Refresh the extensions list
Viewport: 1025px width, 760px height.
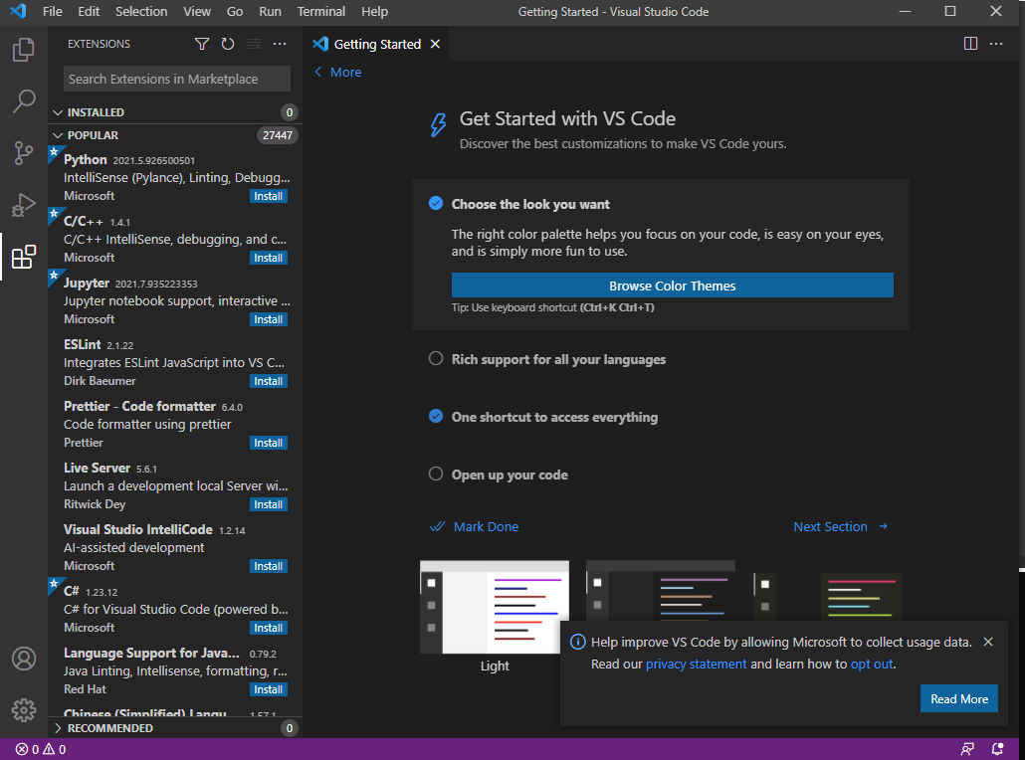coord(228,44)
